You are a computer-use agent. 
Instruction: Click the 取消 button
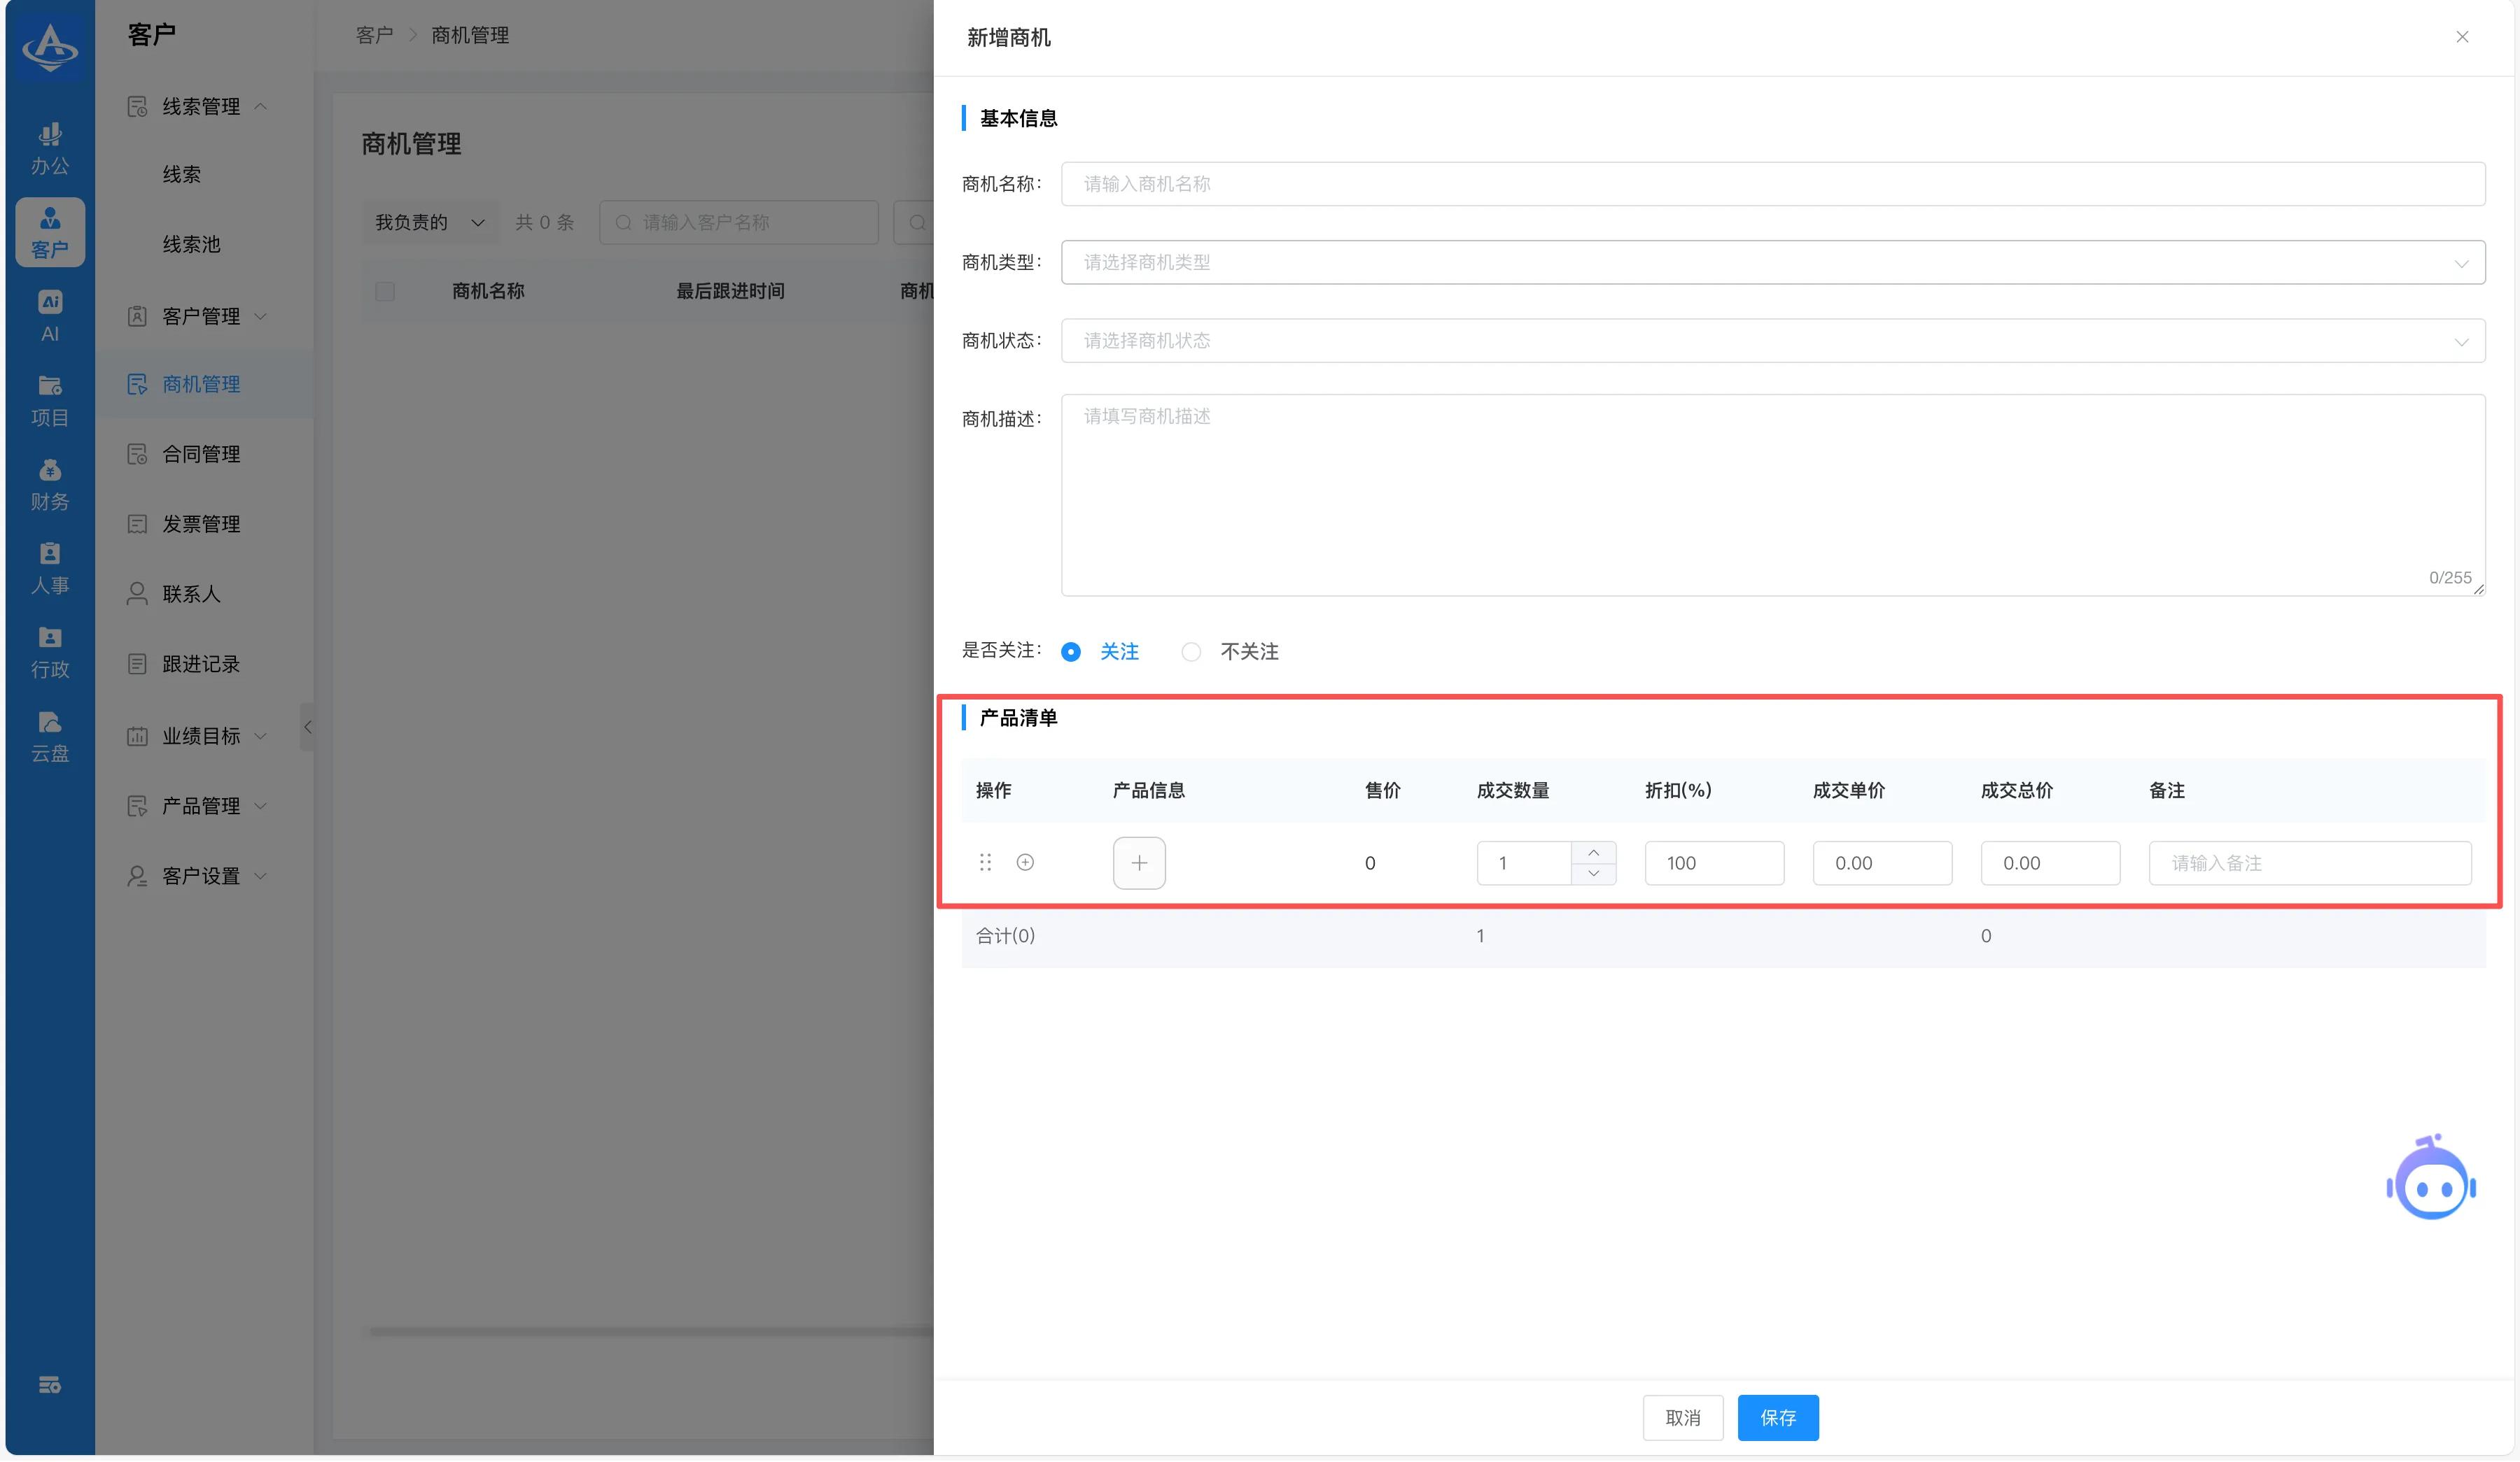click(1682, 1417)
